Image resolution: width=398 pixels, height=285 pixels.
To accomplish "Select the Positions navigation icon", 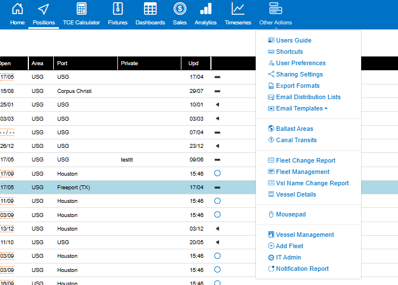I will click(x=44, y=10).
